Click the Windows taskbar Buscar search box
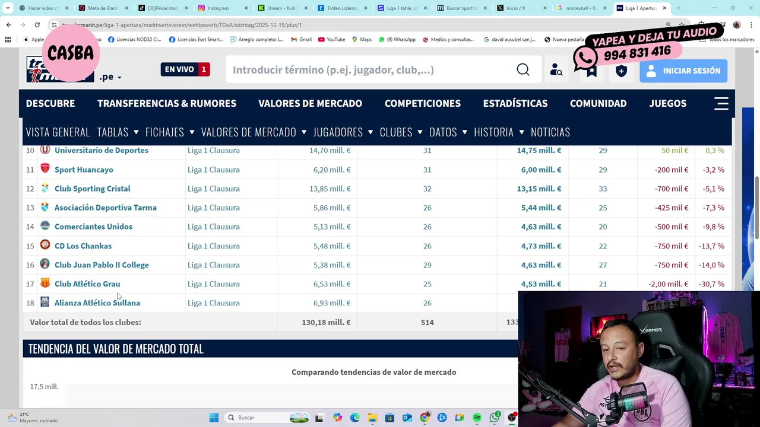The image size is (760, 427). point(267,418)
